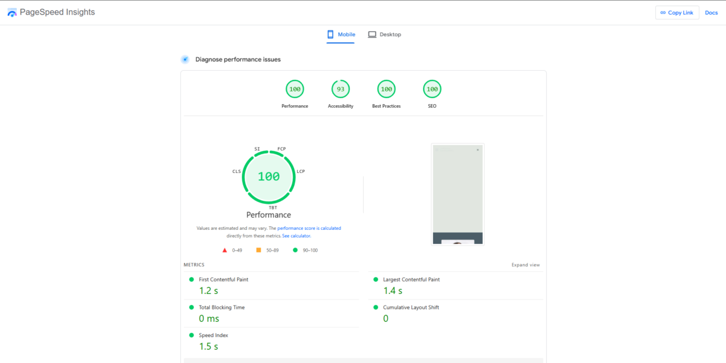Click the LCP label on the gauge

[x=301, y=171]
